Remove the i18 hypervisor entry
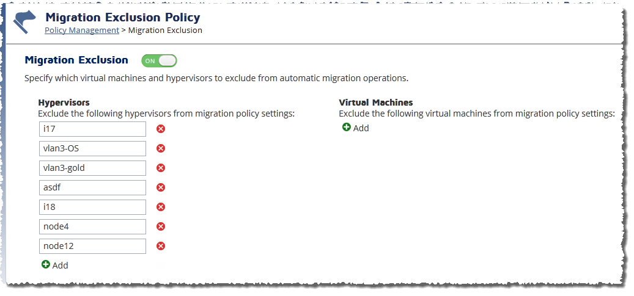 [161, 207]
